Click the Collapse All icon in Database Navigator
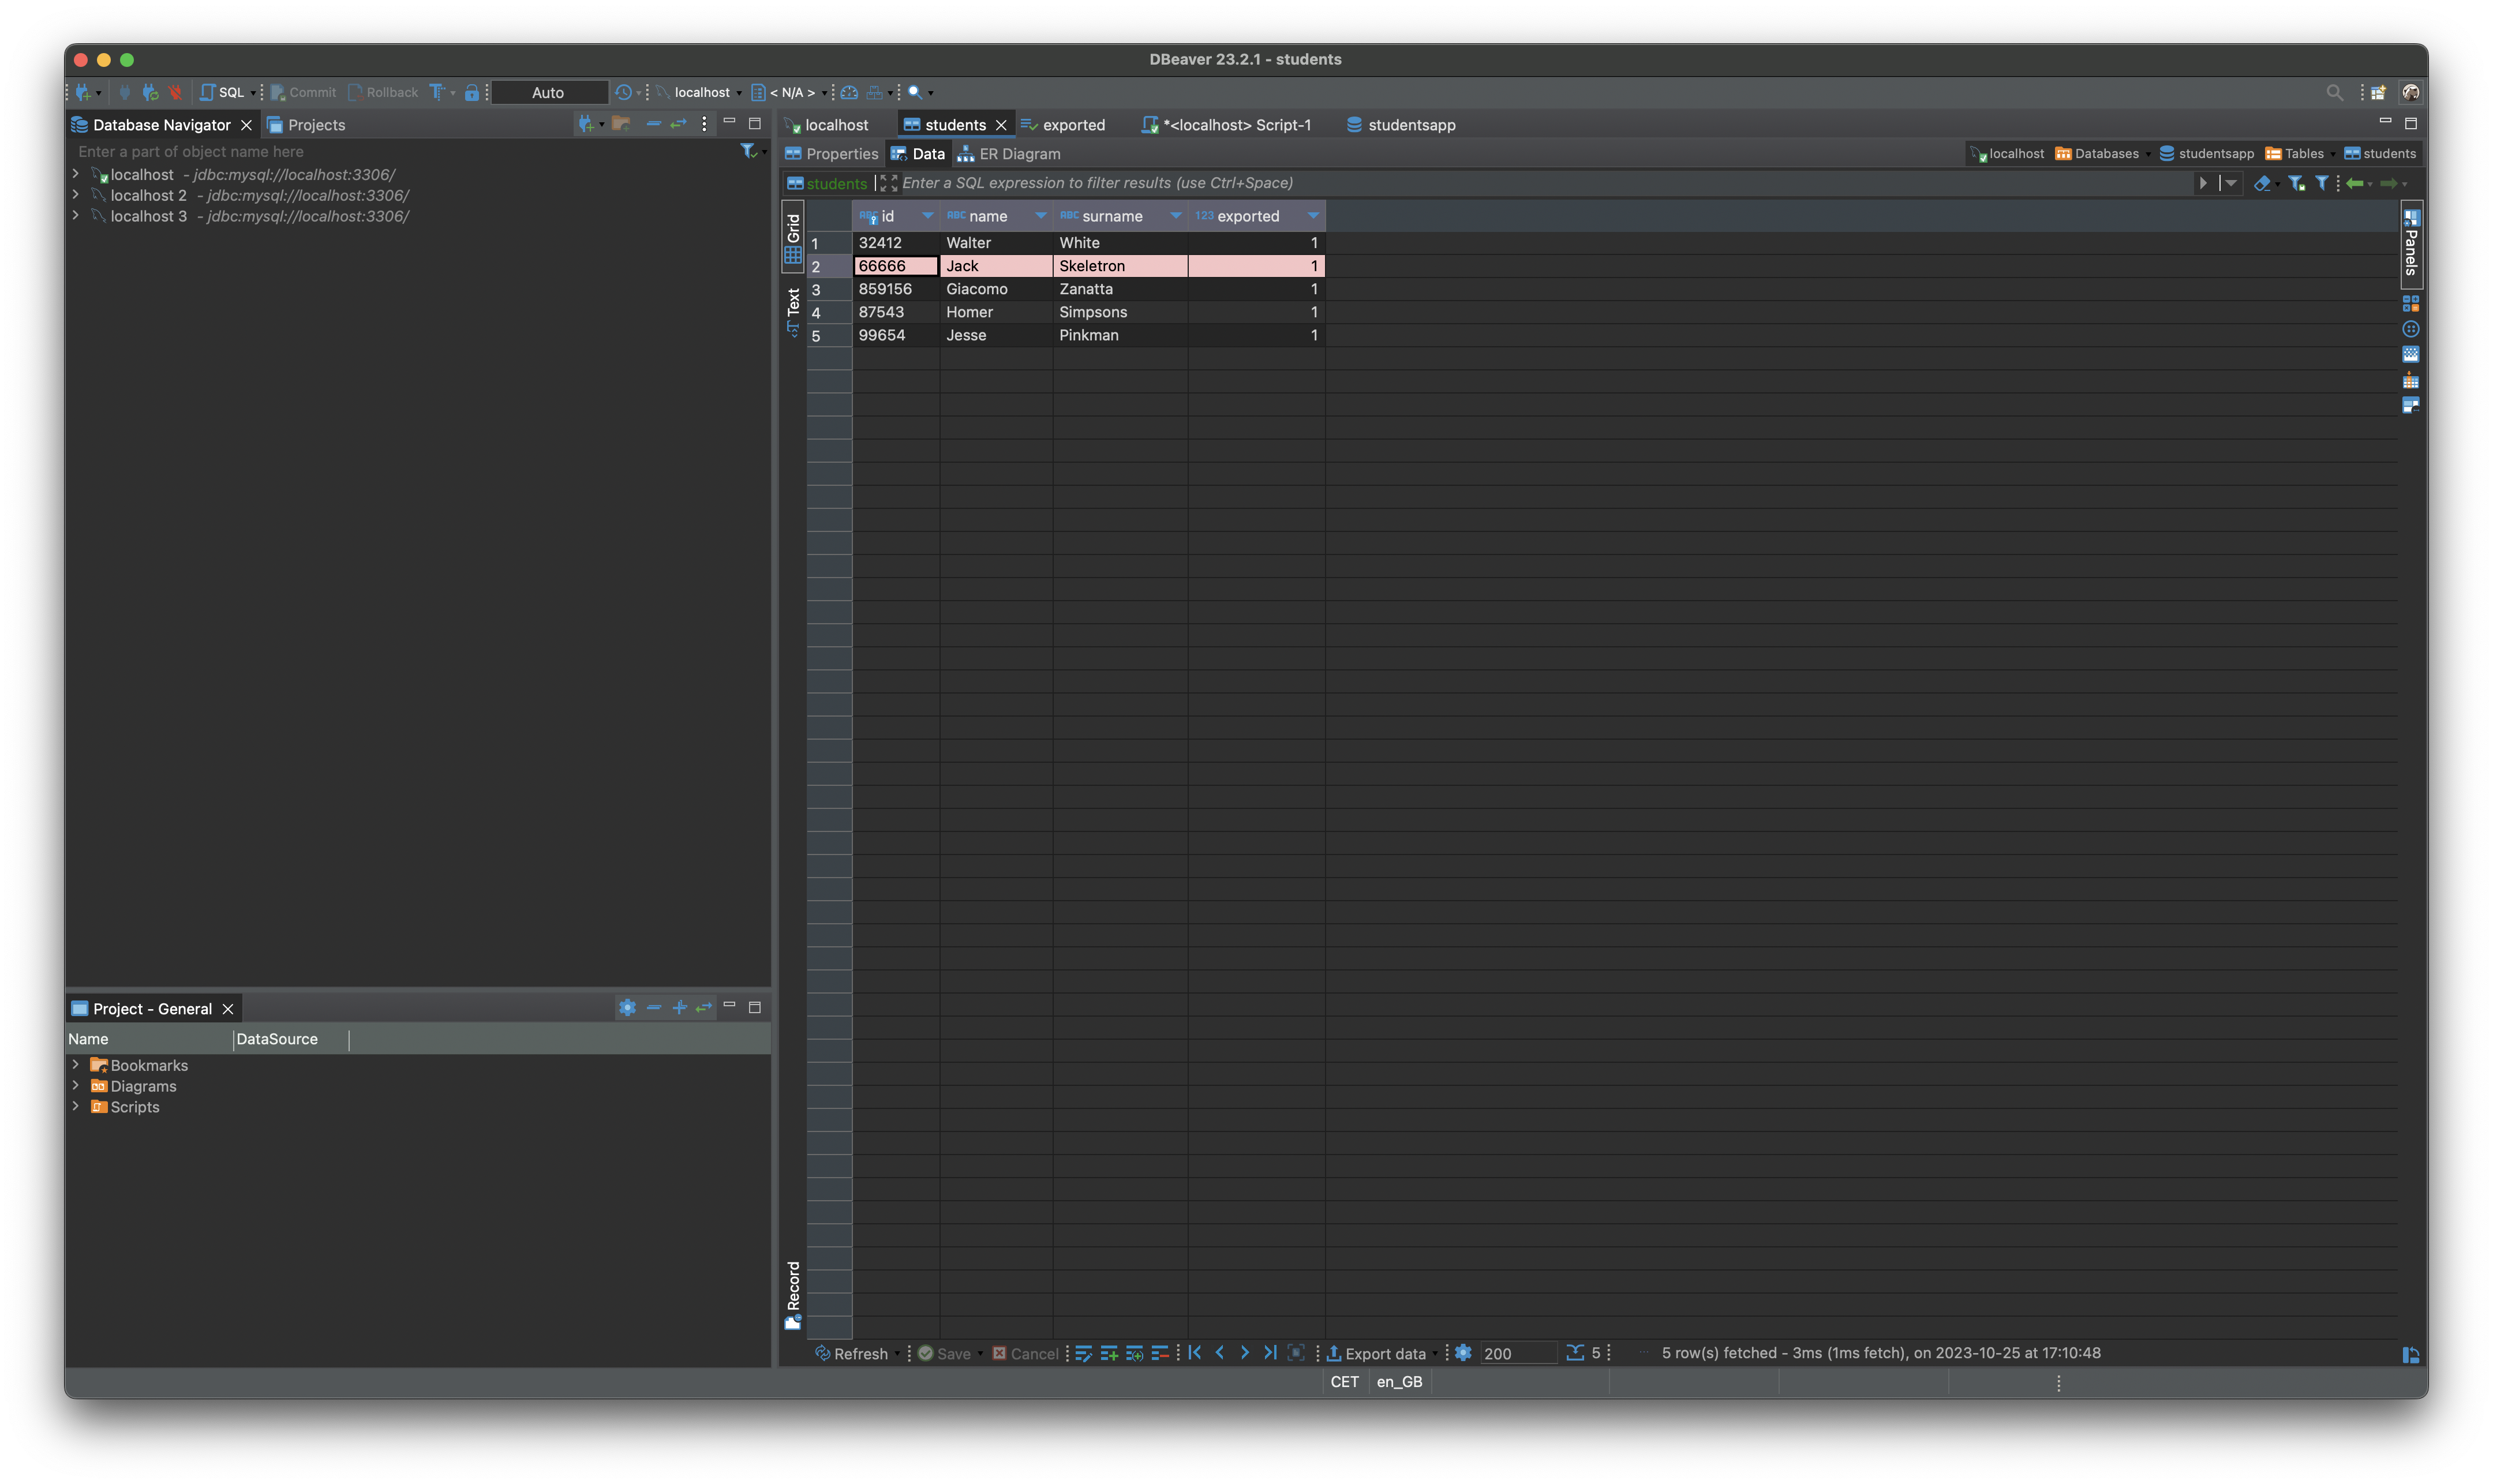 pos(653,124)
